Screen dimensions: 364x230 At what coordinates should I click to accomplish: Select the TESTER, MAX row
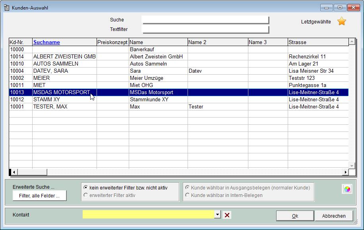[179, 107]
